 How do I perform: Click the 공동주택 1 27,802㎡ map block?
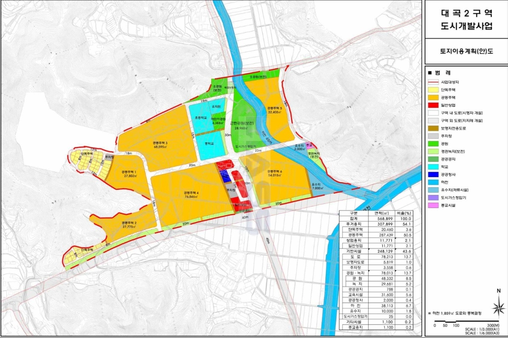point(130,174)
